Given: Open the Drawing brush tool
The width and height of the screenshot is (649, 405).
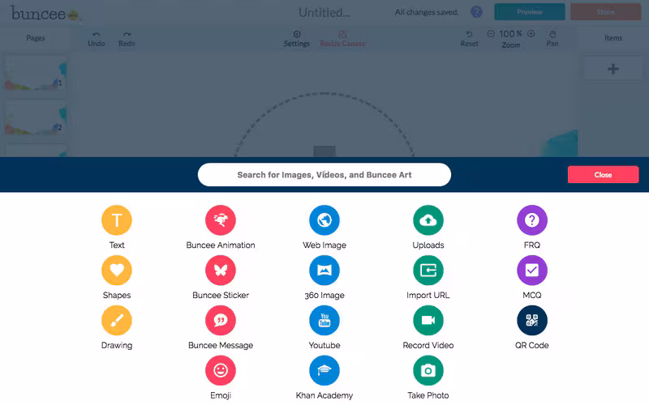Looking at the screenshot, I should pyautogui.click(x=117, y=320).
